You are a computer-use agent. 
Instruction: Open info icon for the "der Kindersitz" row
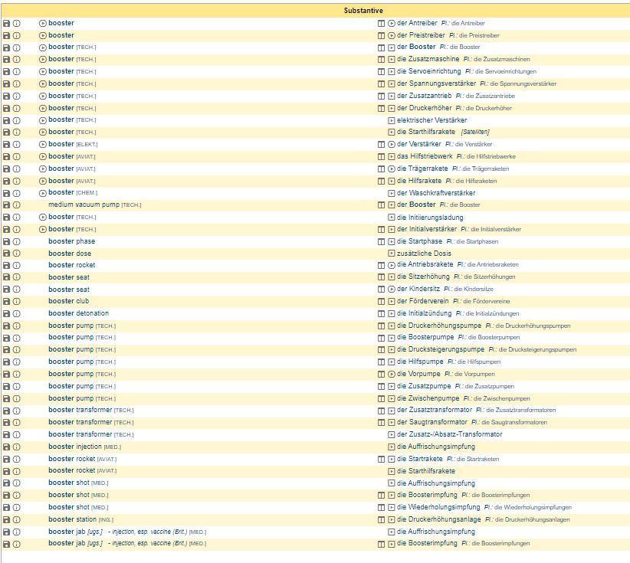coord(16,290)
